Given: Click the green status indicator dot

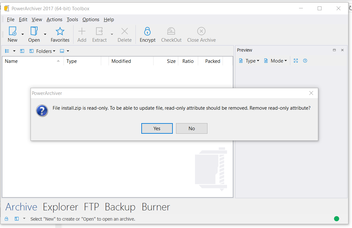Looking at the screenshot, I should (x=337, y=219).
